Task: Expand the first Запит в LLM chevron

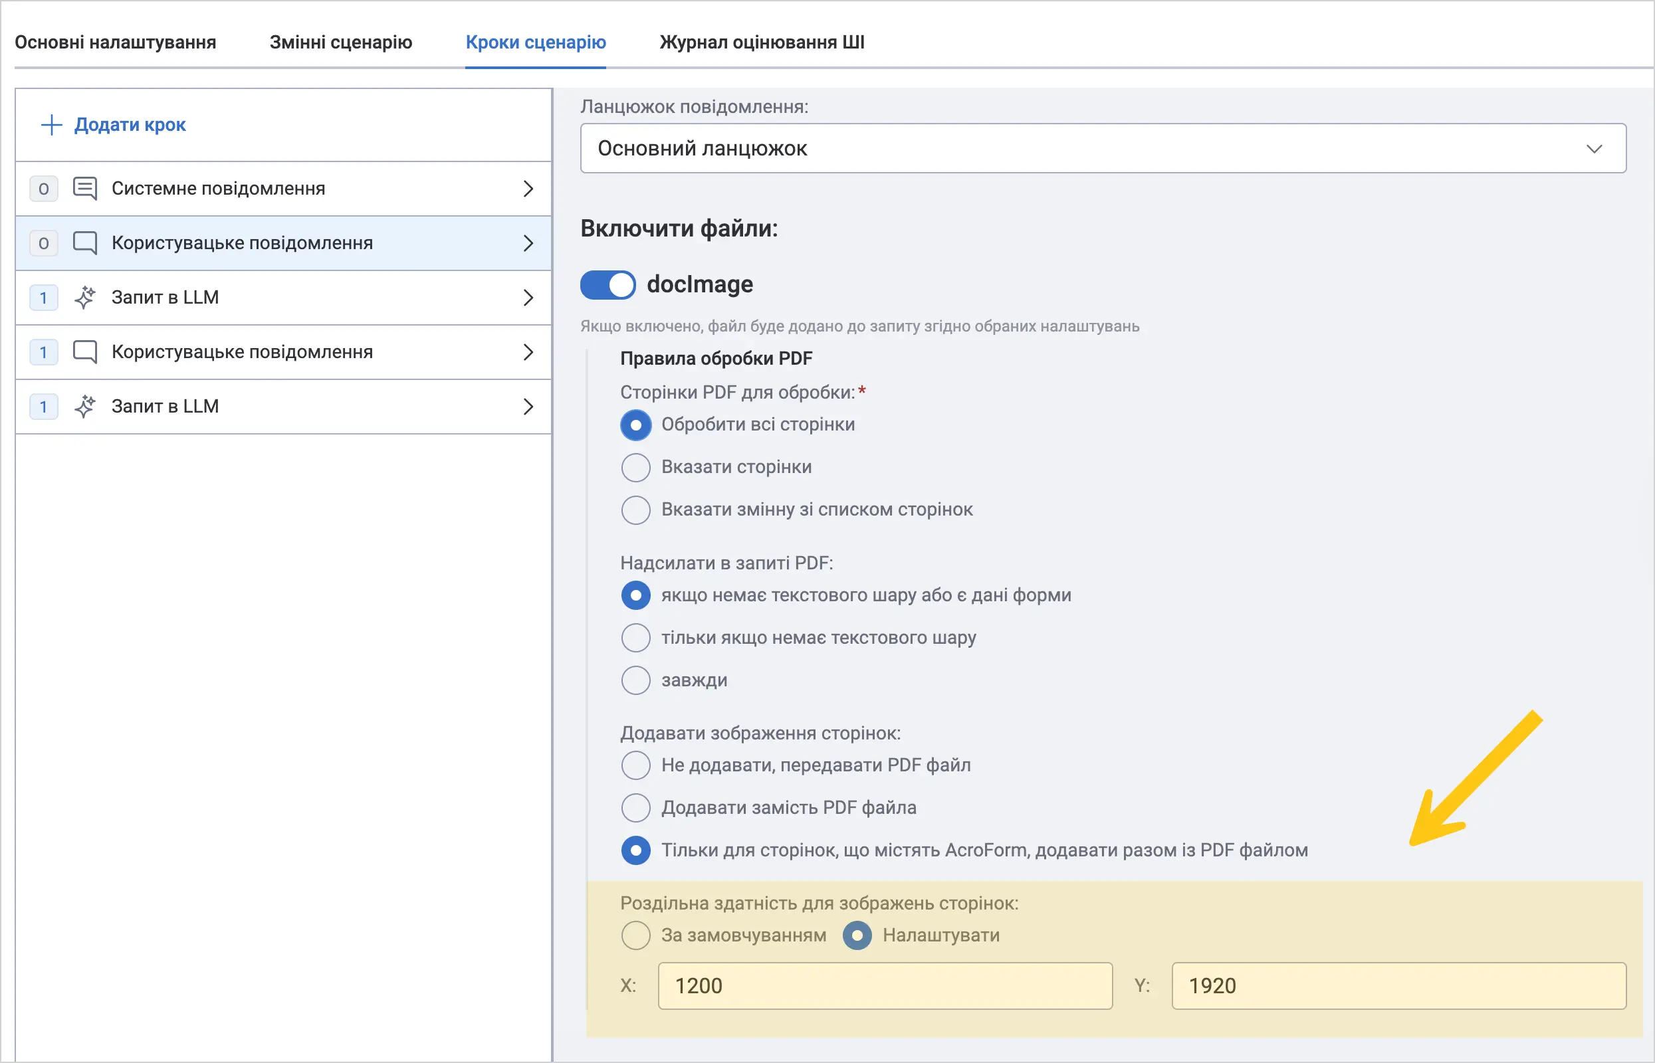Action: [x=528, y=298]
